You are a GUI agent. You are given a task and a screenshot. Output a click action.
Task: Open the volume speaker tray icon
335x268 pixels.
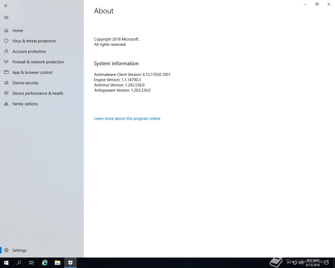pyautogui.click(x=301, y=263)
